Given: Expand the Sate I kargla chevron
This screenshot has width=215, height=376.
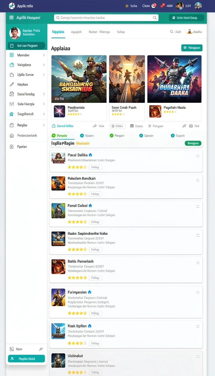Looking at the screenshot, I should [44, 104].
